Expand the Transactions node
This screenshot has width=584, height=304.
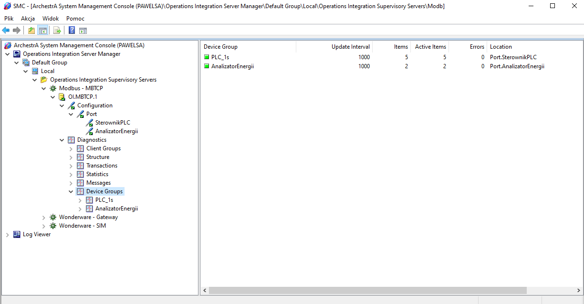pyautogui.click(x=71, y=166)
